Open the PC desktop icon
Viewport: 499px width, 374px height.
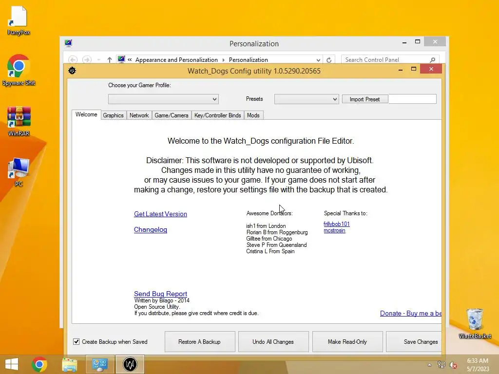pos(19,172)
